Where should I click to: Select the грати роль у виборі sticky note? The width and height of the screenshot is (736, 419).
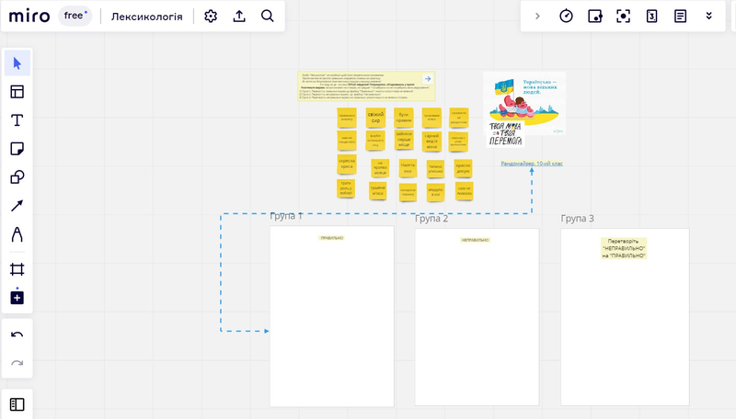coord(346,188)
